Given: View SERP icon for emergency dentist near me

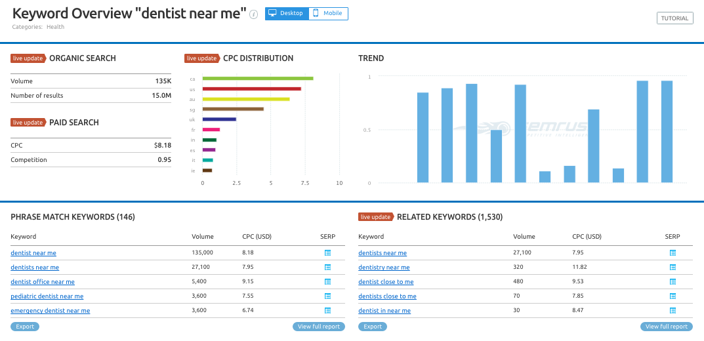Looking at the screenshot, I should 327,310.
